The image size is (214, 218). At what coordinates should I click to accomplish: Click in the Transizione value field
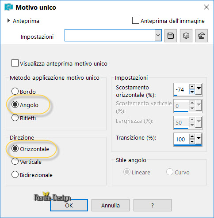[181, 139]
